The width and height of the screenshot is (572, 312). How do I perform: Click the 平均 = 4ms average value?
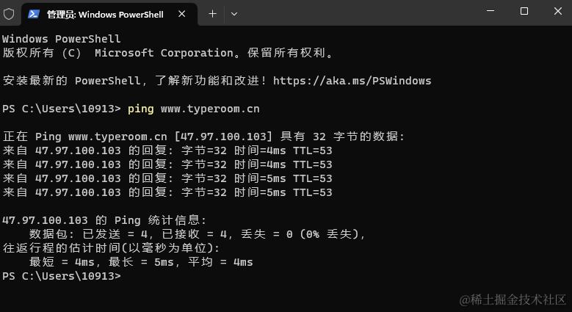click(x=220, y=262)
